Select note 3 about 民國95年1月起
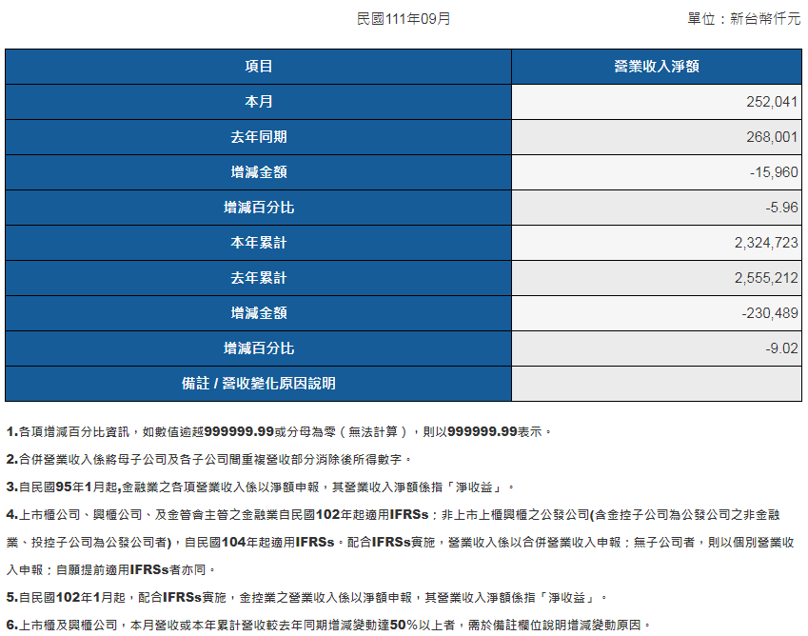This screenshot has width=808, height=636. point(260,487)
